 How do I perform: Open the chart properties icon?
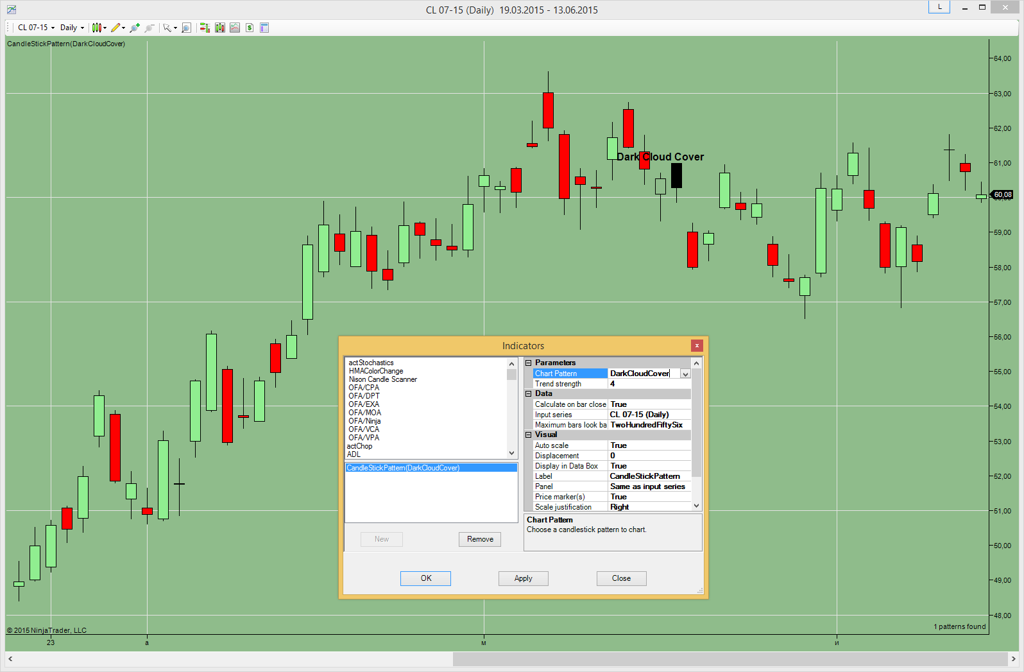(x=264, y=28)
